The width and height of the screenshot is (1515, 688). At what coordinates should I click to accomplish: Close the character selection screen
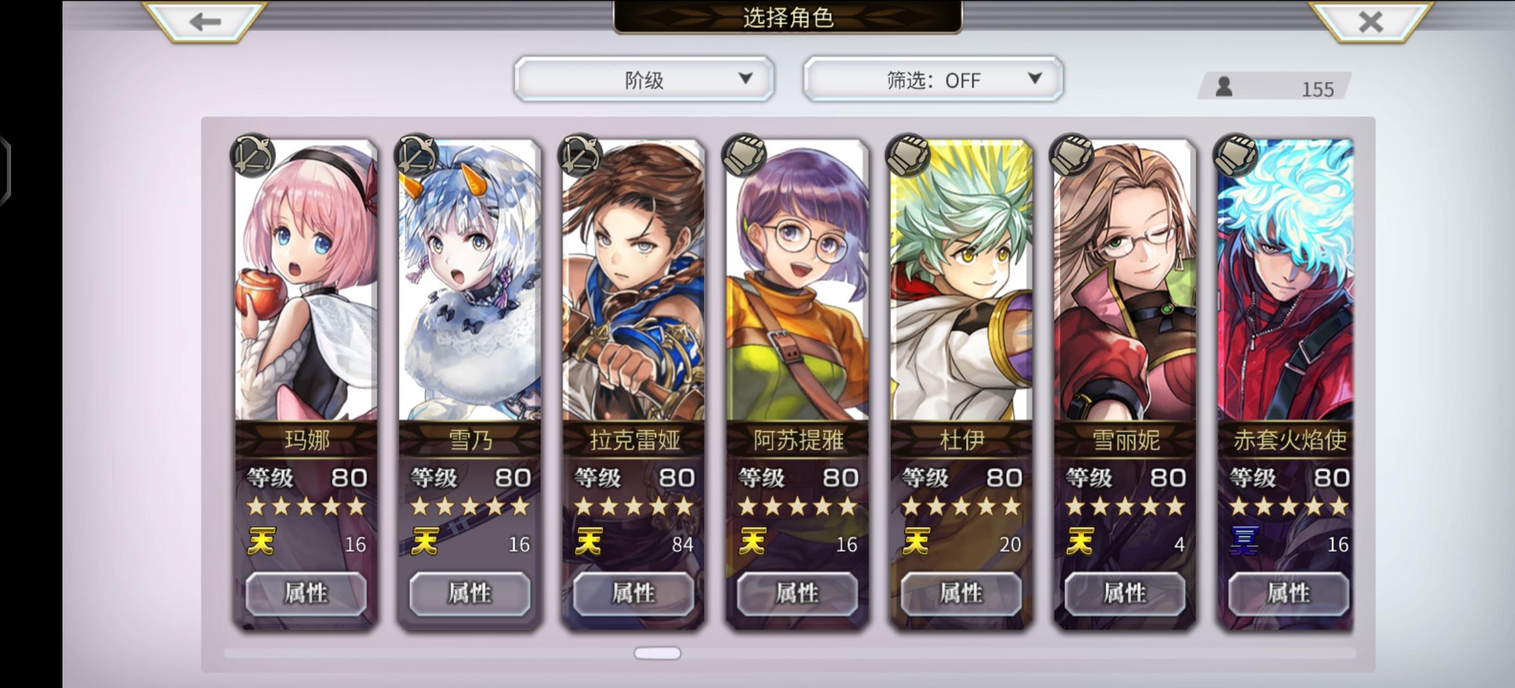pyautogui.click(x=1371, y=21)
